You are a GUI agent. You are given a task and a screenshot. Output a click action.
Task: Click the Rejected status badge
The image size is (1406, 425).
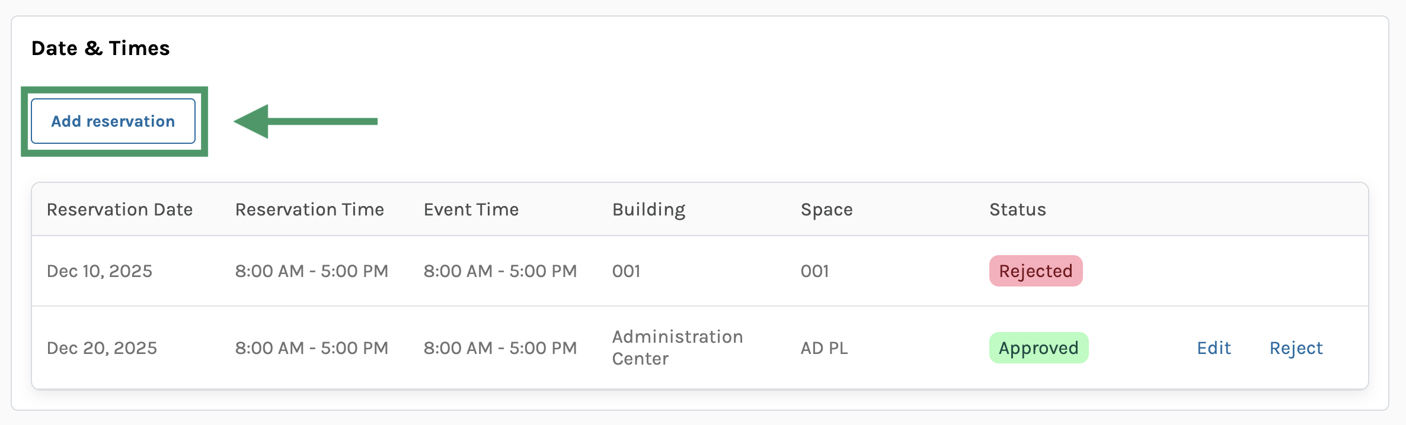click(1036, 271)
